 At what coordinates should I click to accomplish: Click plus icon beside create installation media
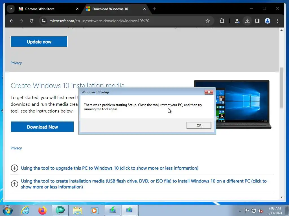point(14,184)
